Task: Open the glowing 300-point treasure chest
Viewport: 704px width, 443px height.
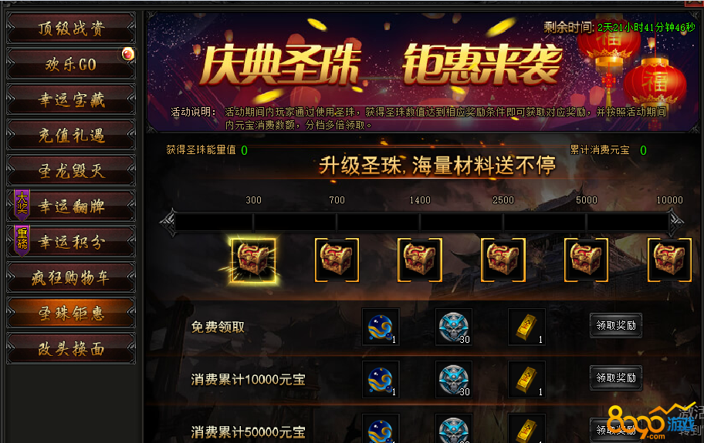Action: [x=253, y=260]
